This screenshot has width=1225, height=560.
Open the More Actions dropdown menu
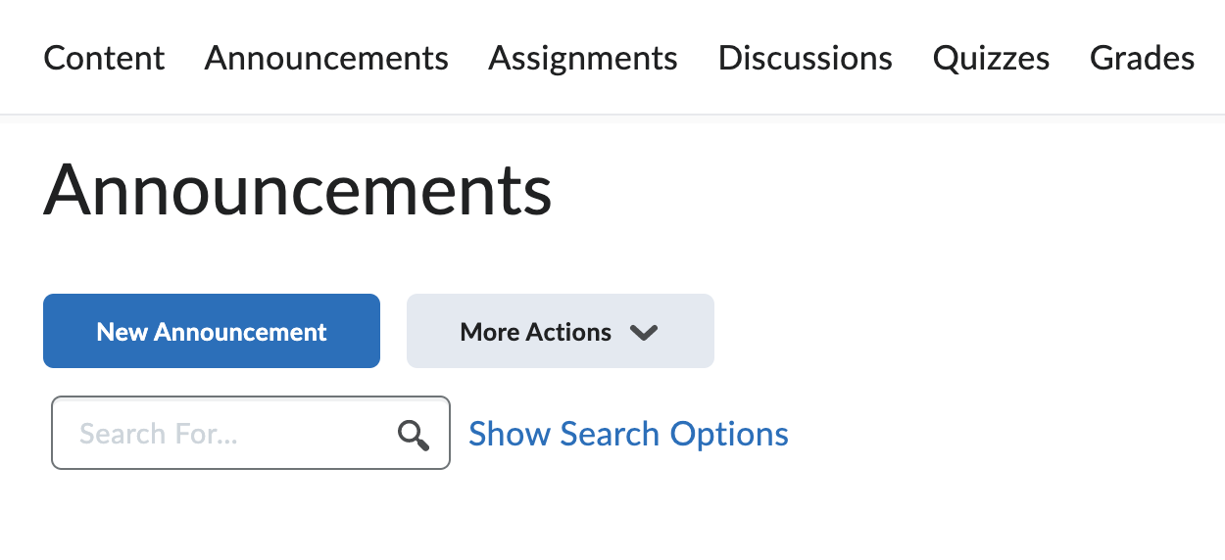[560, 332]
